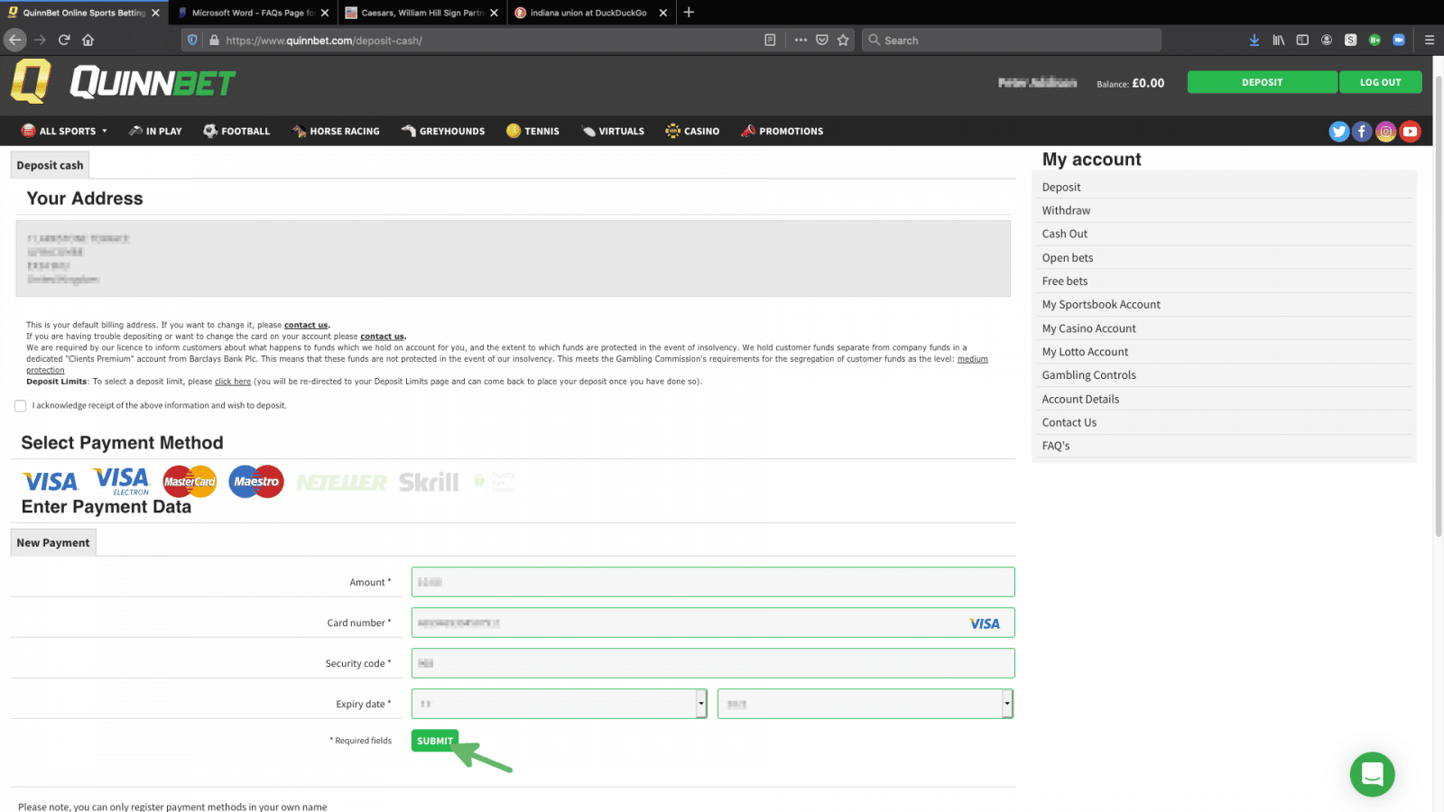Viewport: 1444px width, 812px height.
Task: Go to Horse Racing menu
Action: click(x=336, y=132)
